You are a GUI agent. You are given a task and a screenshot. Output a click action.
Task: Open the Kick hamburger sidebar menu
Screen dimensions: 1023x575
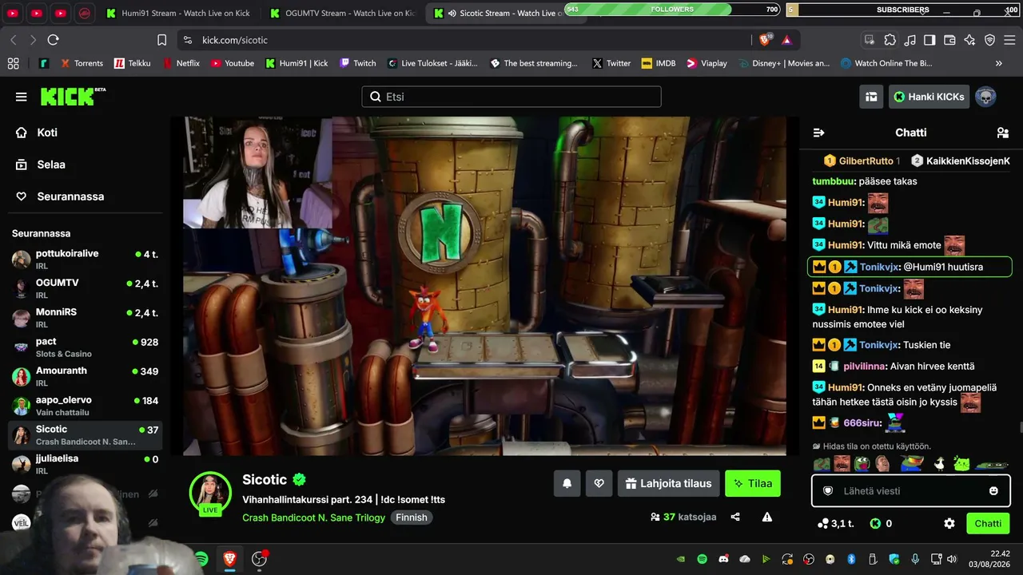click(22, 97)
